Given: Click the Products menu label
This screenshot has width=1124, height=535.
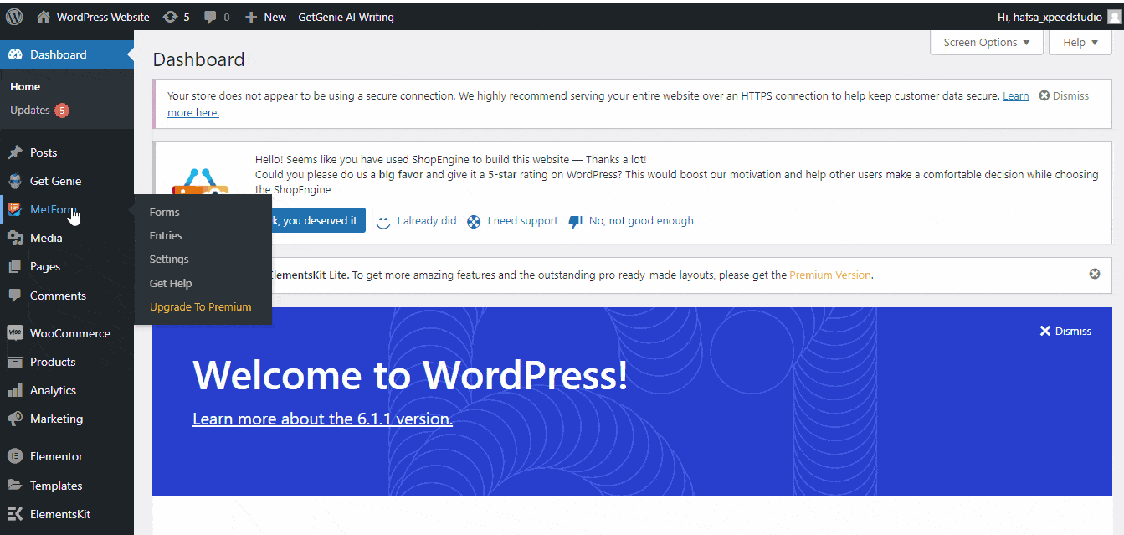Looking at the screenshot, I should coord(53,362).
